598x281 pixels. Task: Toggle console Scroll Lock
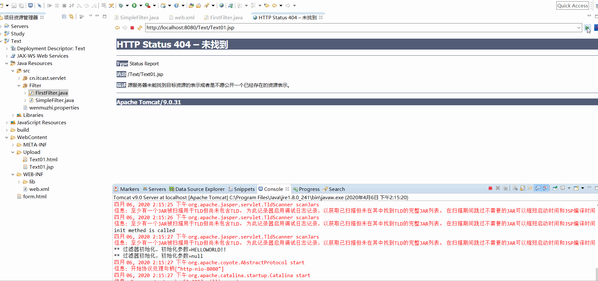522,188
